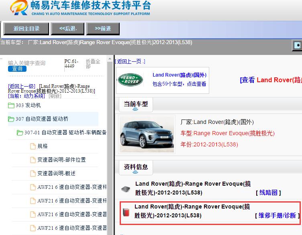Select the 资料信息 tab
302x235 pixels.
click(136, 168)
